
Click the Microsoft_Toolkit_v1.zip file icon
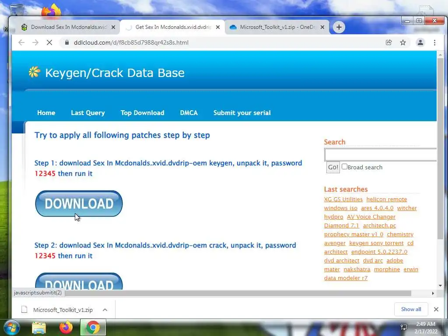coord(24,310)
